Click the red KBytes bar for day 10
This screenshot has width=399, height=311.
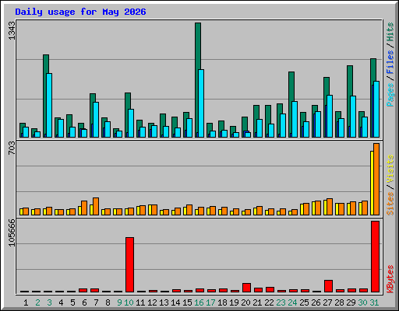[x=129, y=264]
